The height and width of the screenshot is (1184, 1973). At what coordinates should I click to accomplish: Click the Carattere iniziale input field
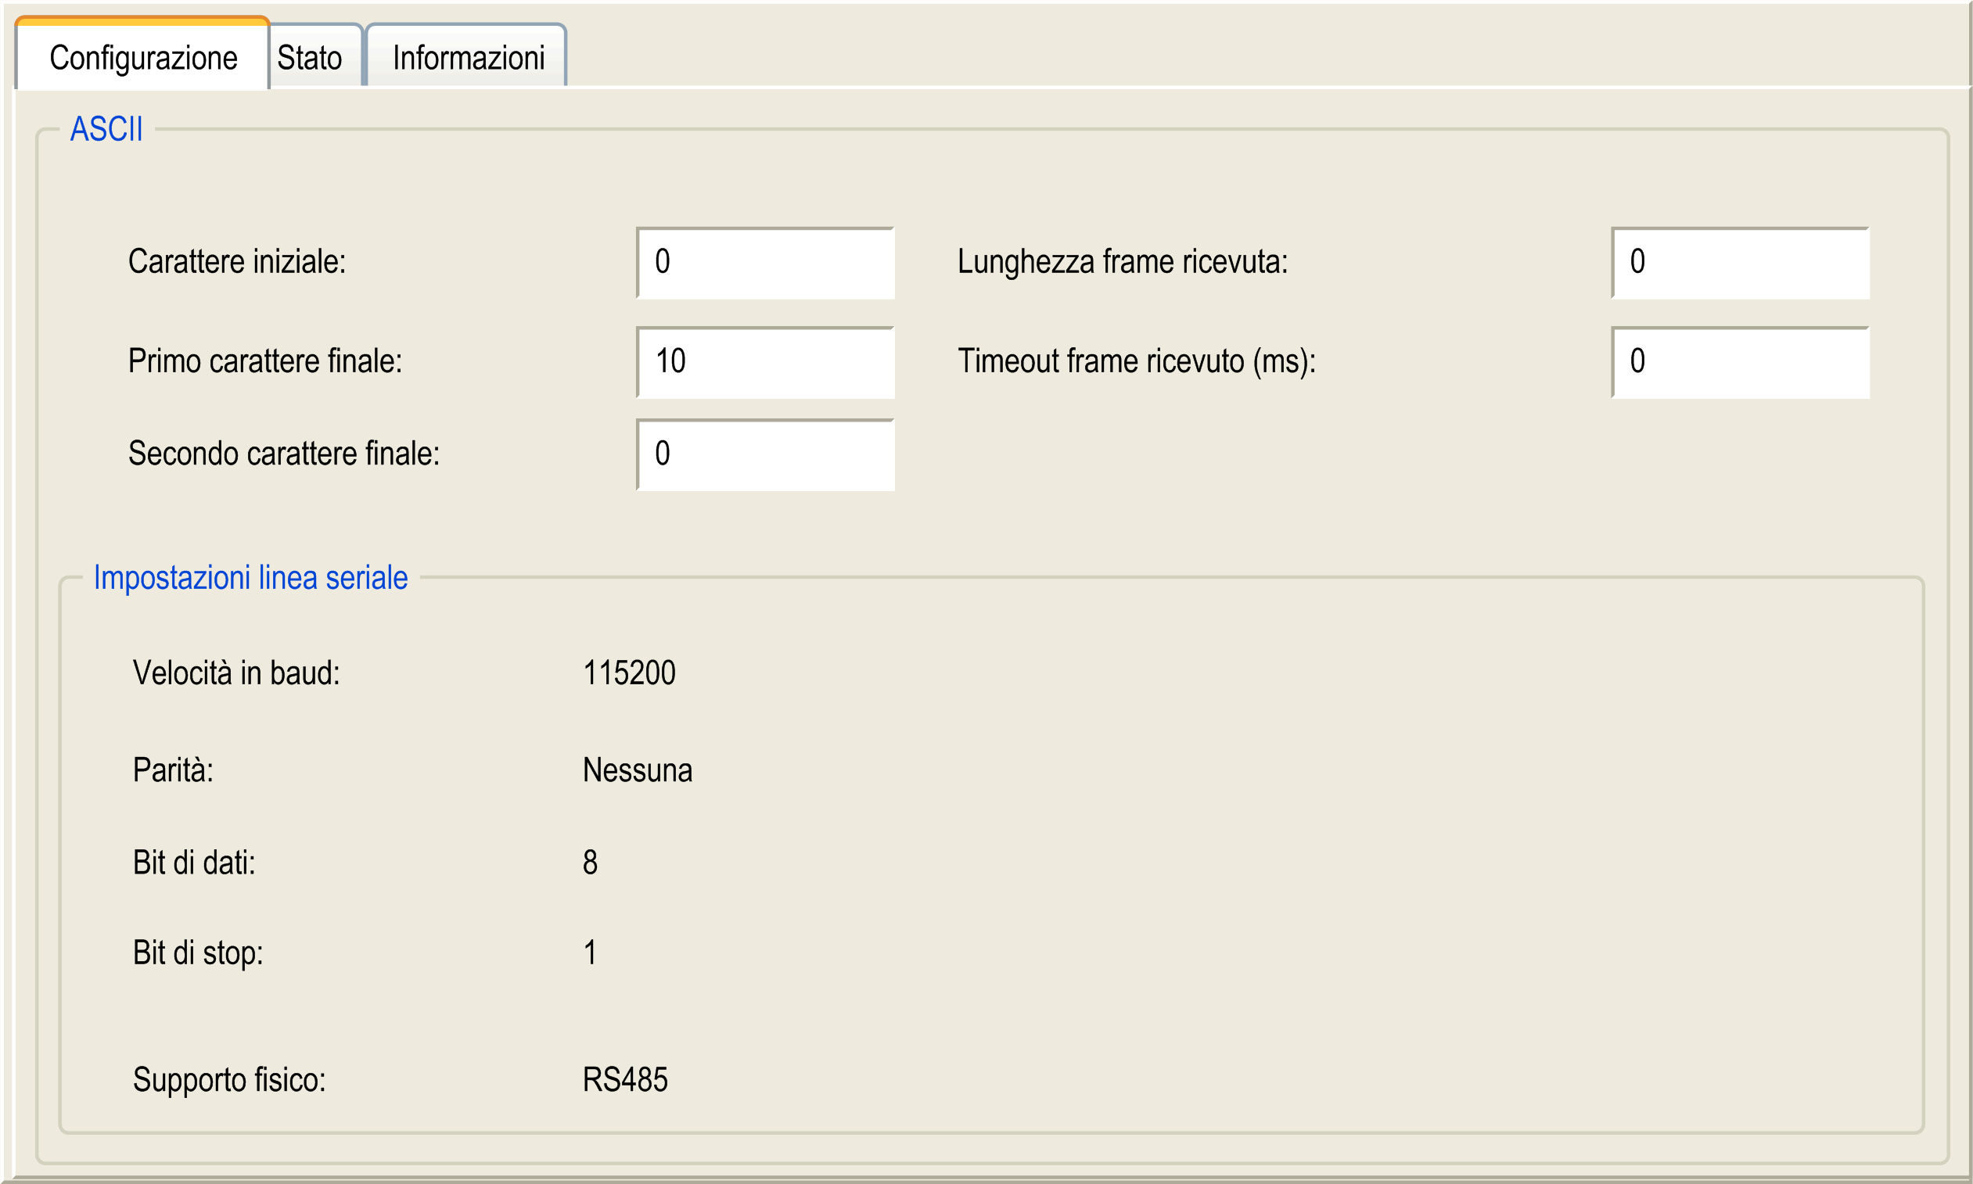[x=764, y=263]
